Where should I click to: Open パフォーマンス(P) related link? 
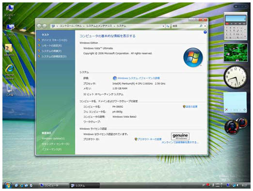[x=51, y=149]
